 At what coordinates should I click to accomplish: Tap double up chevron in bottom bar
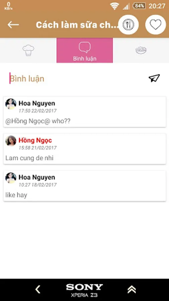click(132, 289)
